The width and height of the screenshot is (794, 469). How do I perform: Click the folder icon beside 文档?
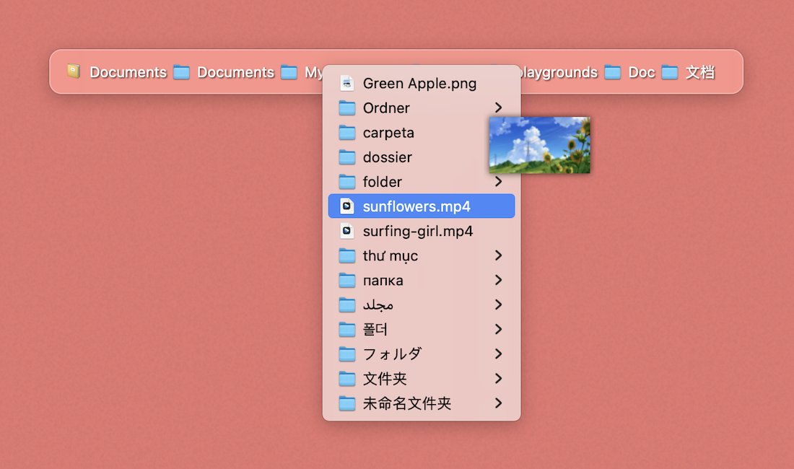(670, 72)
